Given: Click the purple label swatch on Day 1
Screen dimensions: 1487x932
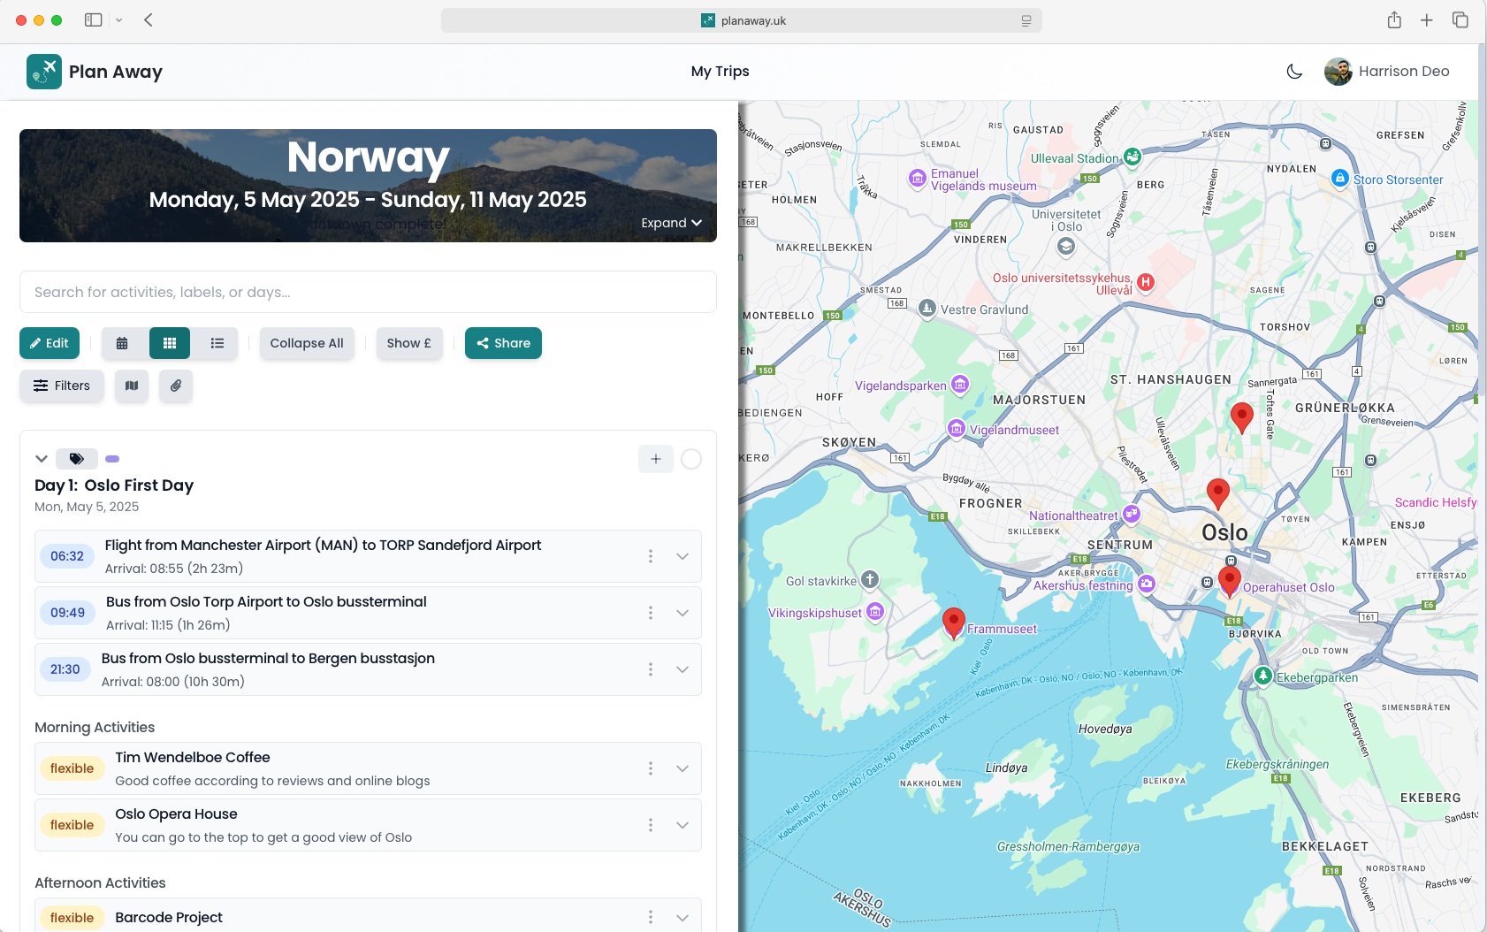Looking at the screenshot, I should click(x=111, y=458).
